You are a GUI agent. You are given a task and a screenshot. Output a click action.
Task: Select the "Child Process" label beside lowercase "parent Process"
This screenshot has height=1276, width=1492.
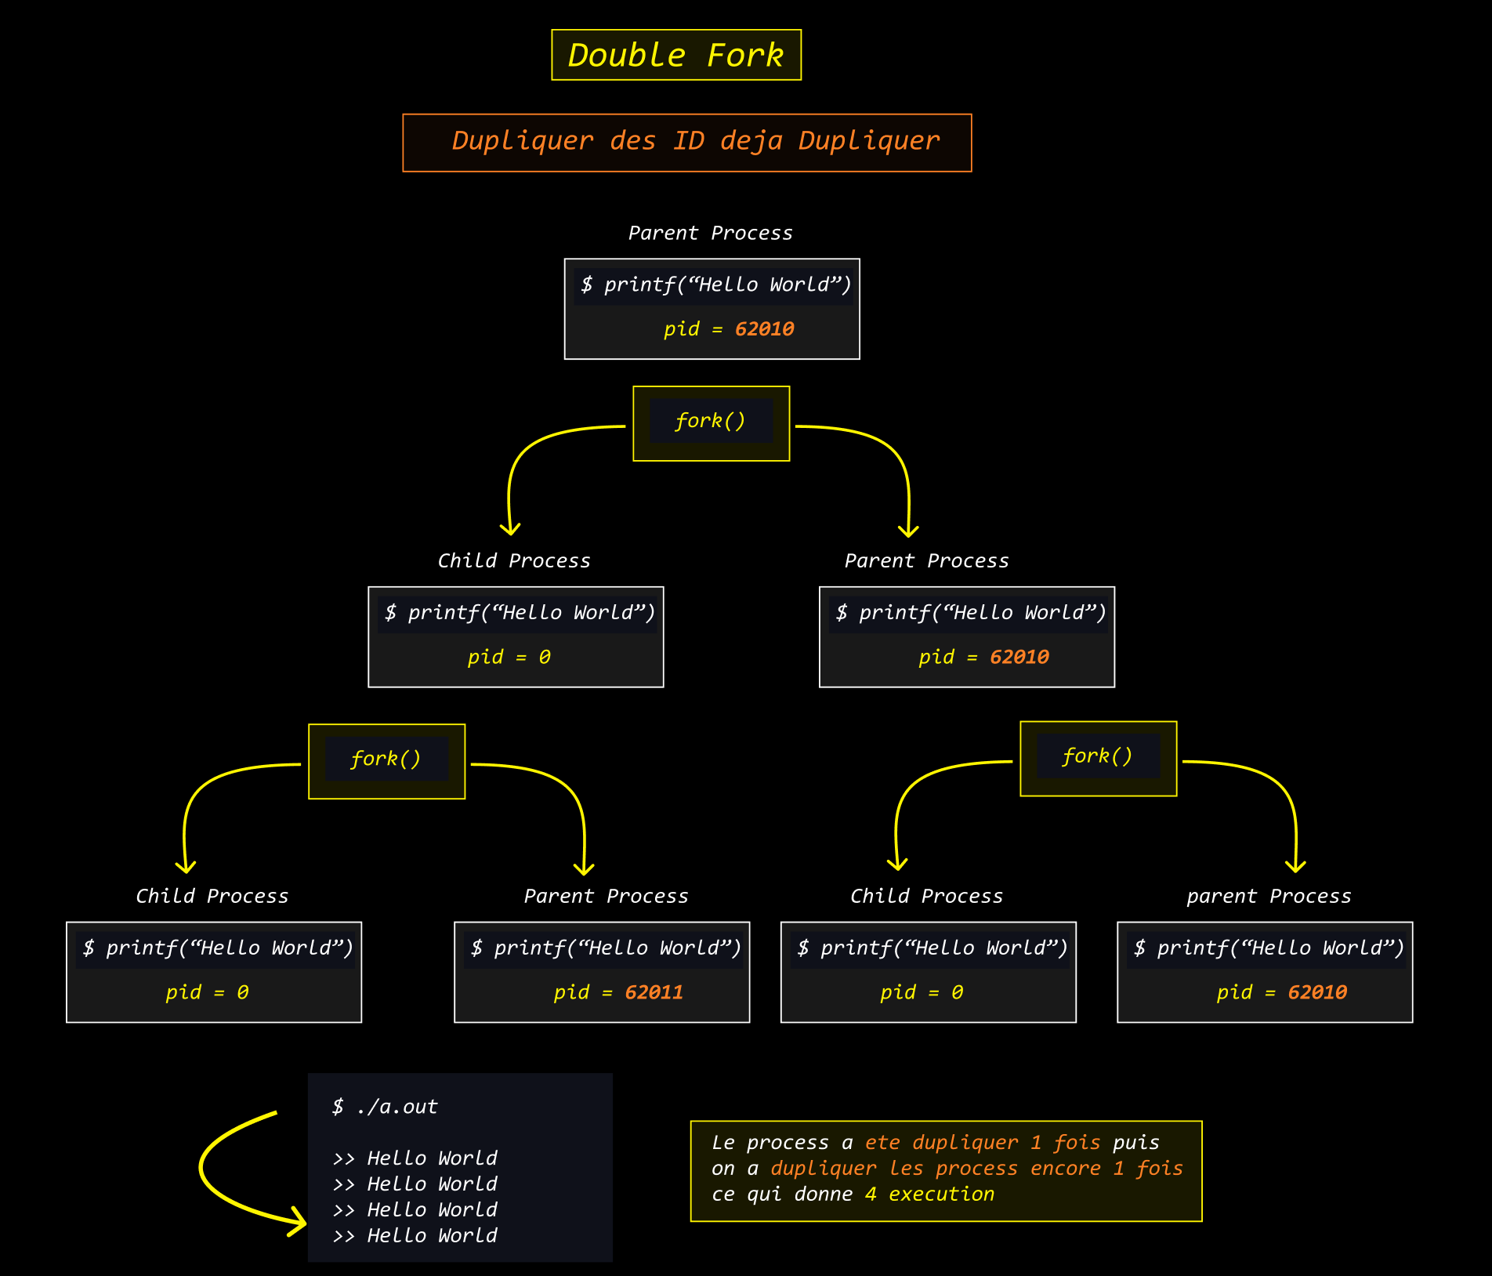926,896
